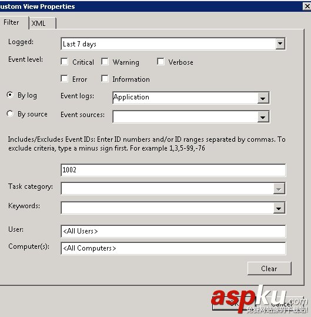This screenshot has height=317, width=311.
Task: Close the Custom View Properties dialog
Action: (307, 6)
